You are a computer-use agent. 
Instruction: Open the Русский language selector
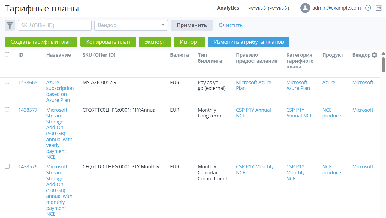coord(269,8)
